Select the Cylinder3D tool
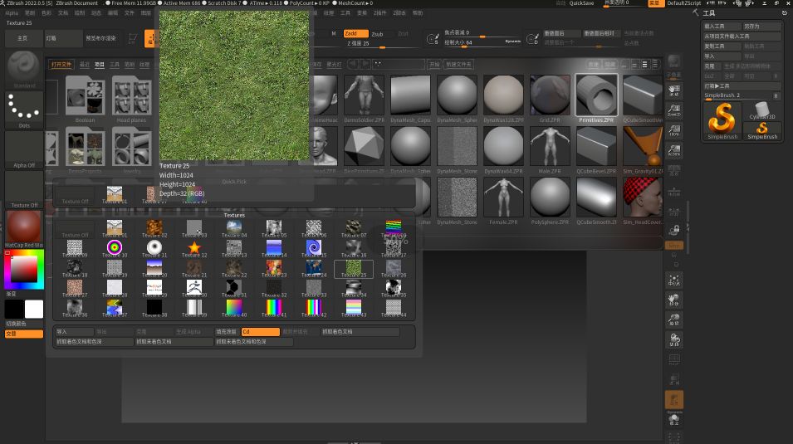Screen dimensions: 793x444 tap(762, 110)
